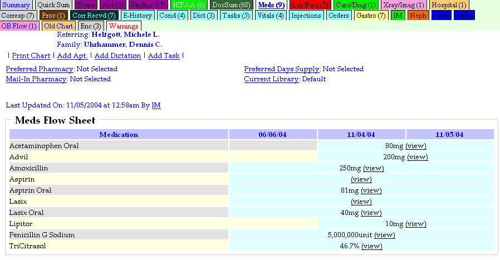Switch to the Enc (3) tab
This screenshot has height=260, width=500.
coord(91,26)
